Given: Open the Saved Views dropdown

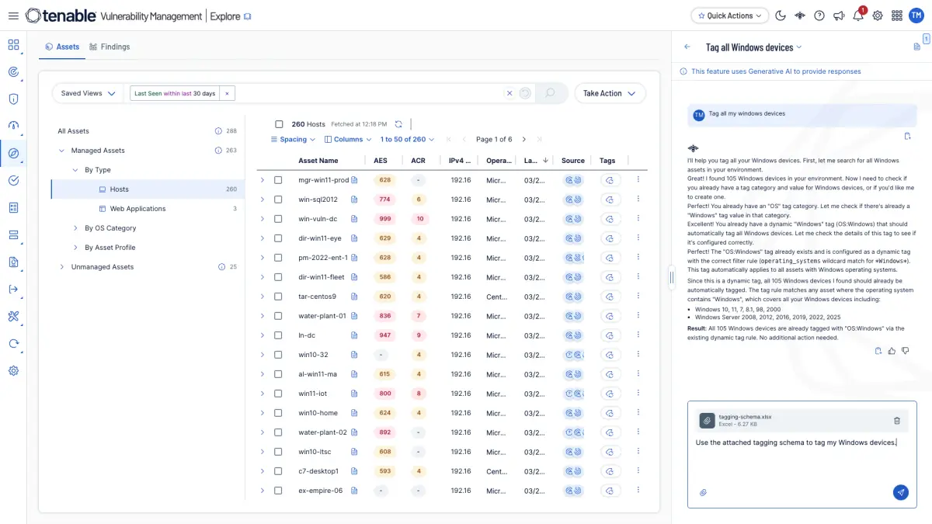Looking at the screenshot, I should coord(88,93).
